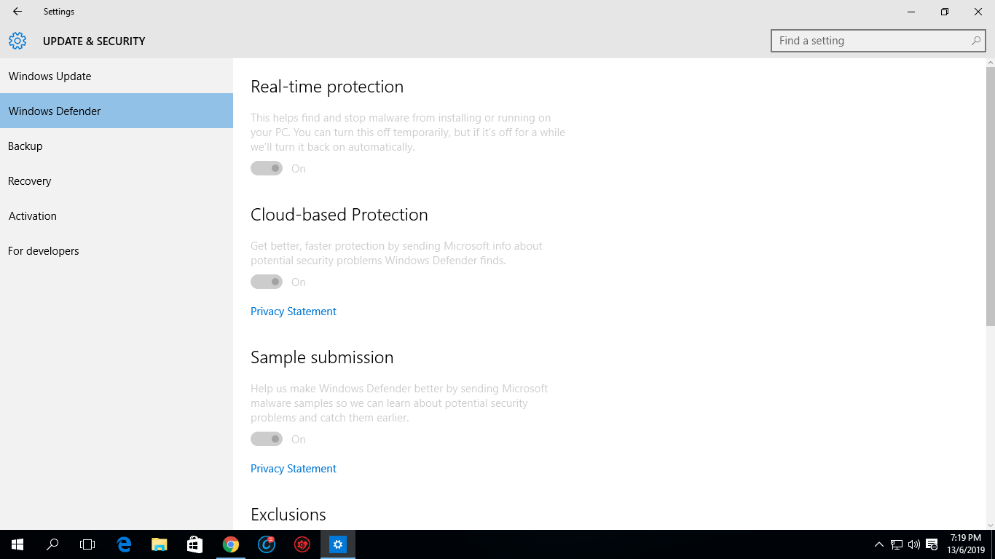The height and width of the screenshot is (559, 995).
Task: Open the blue circular C app in taskbar
Action: click(267, 544)
